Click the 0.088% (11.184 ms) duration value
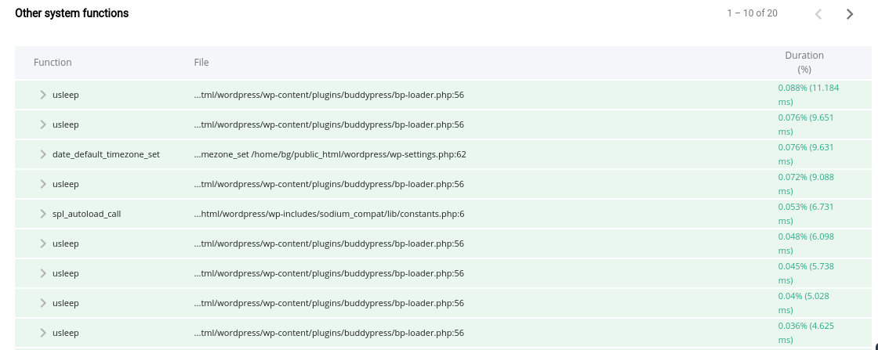 pyautogui.click(x=808, y=95)
